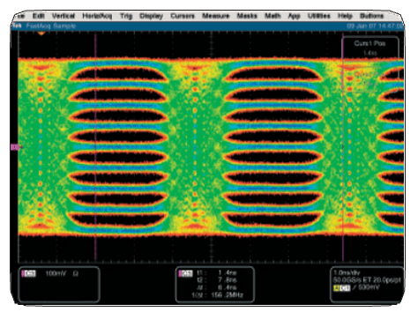Open the Horiz/Acq menu

click(97, 16)
